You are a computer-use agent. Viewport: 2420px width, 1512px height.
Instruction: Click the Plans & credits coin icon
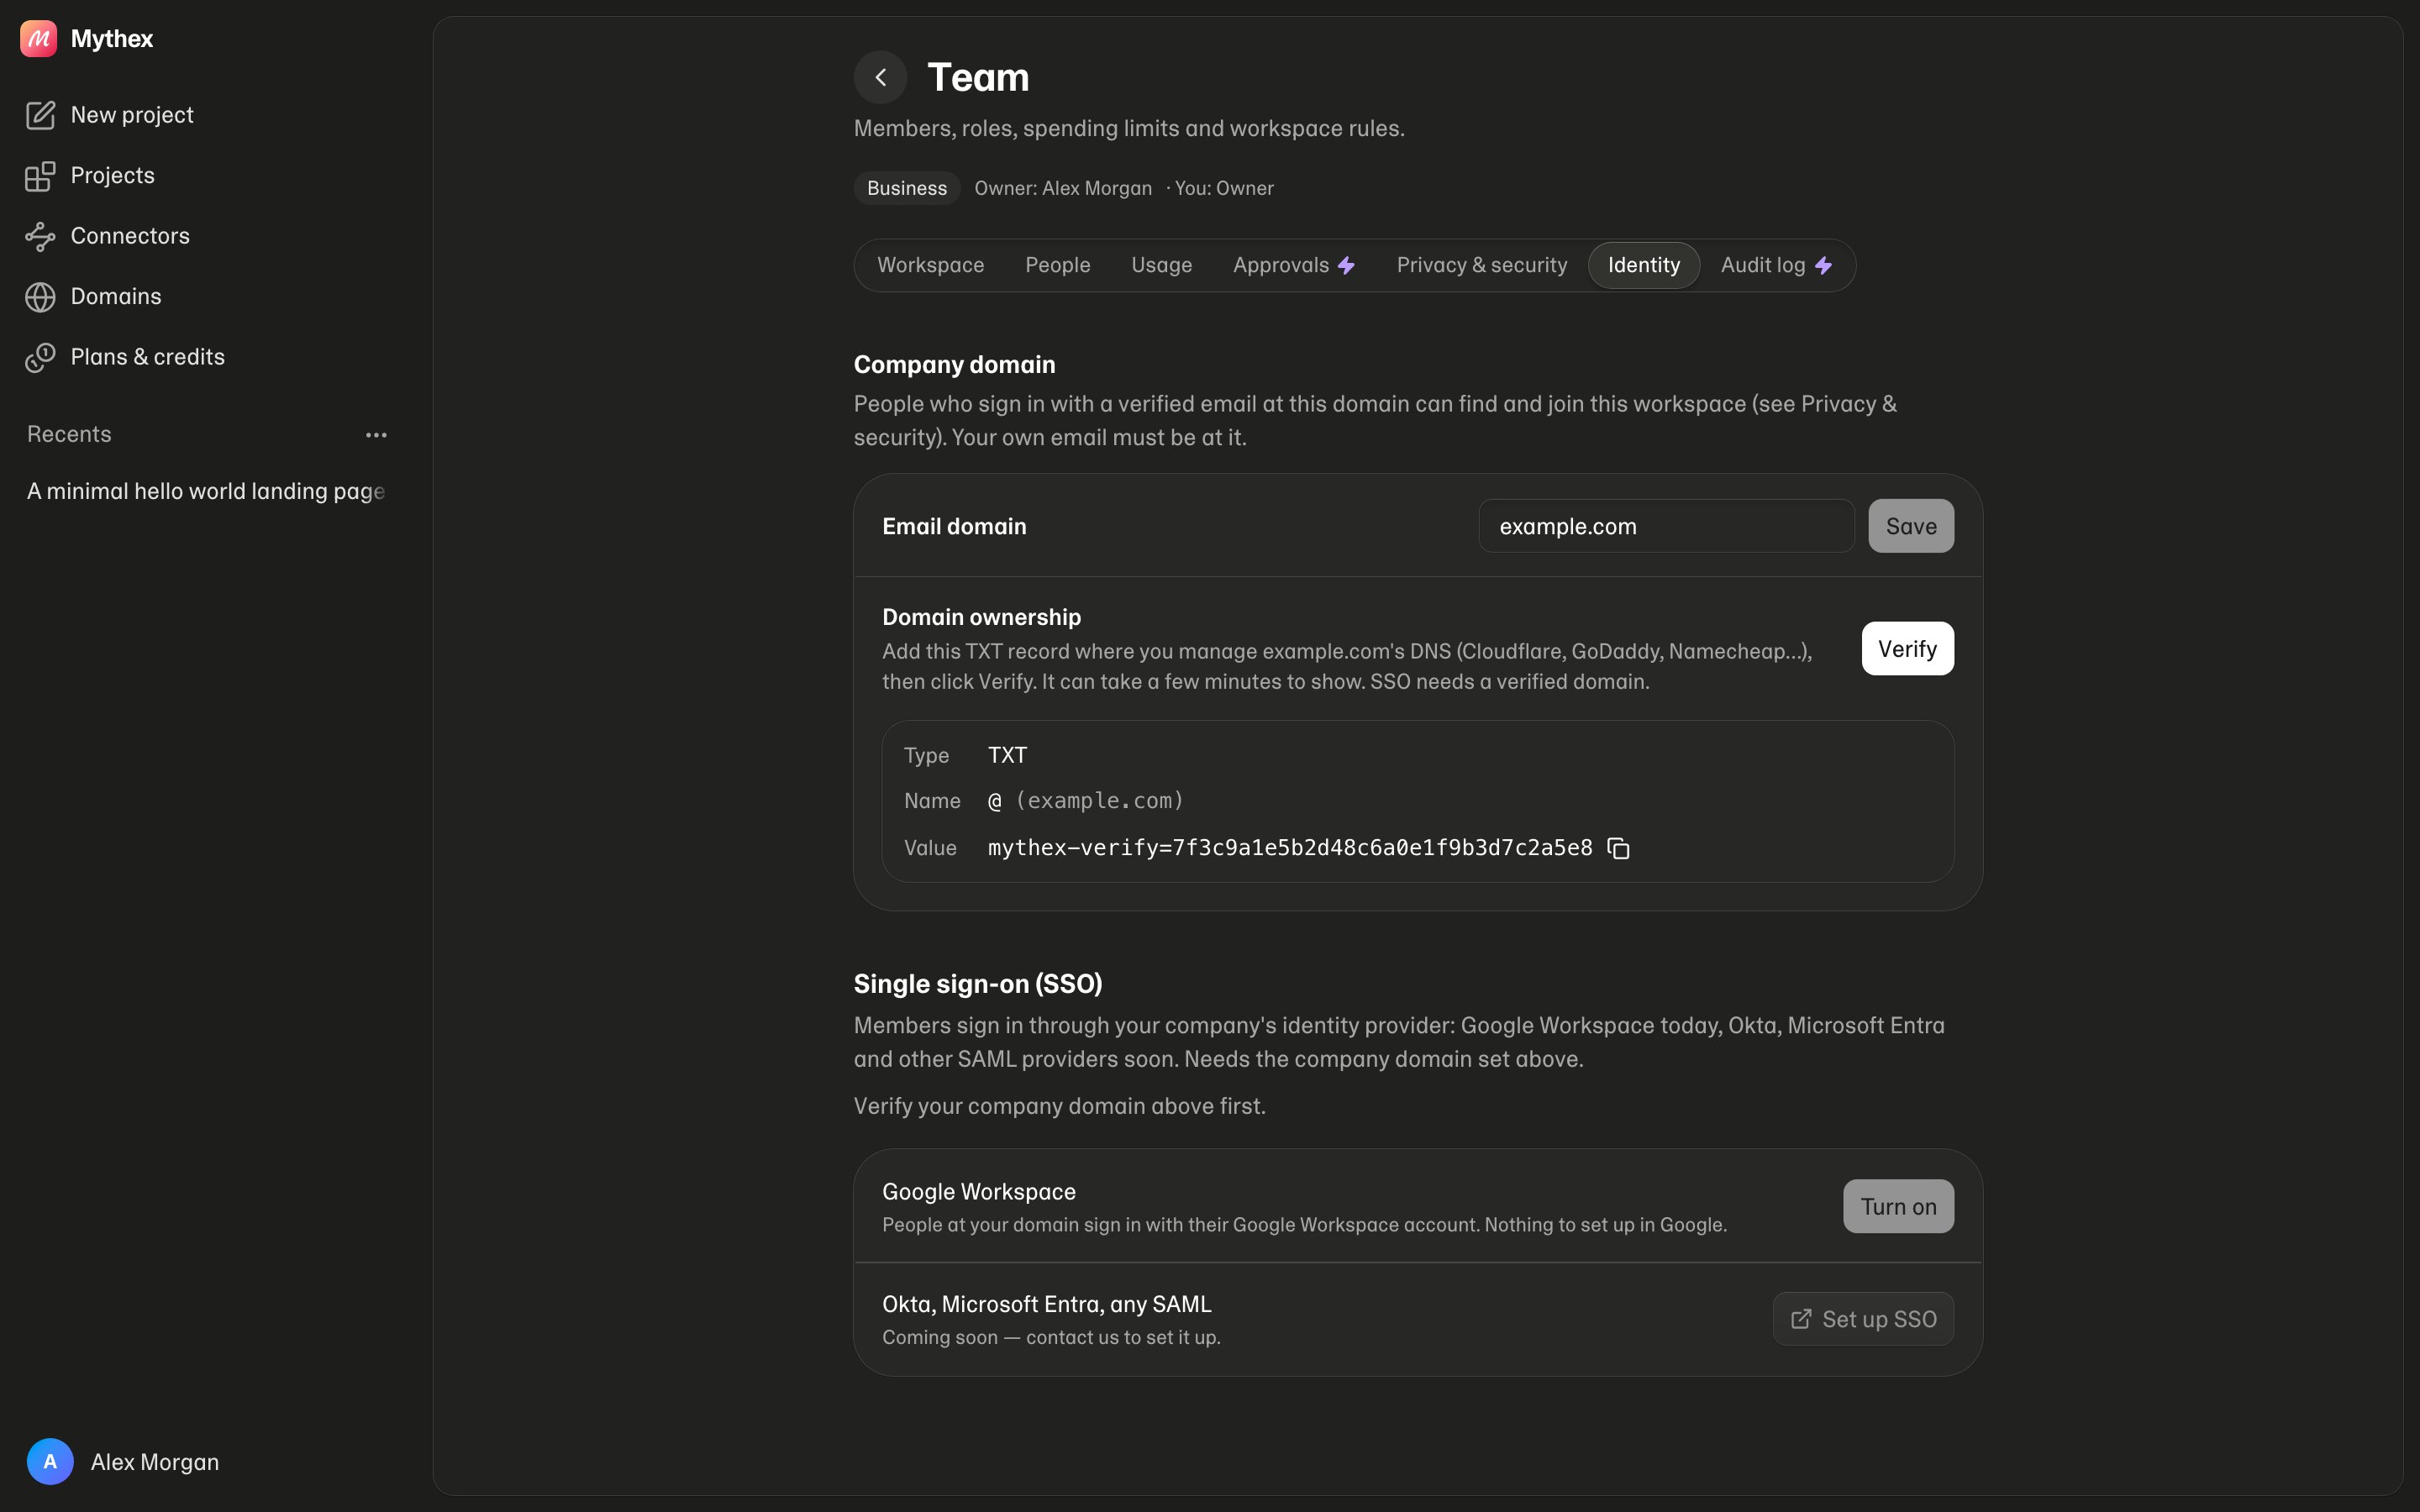[40, 357]
